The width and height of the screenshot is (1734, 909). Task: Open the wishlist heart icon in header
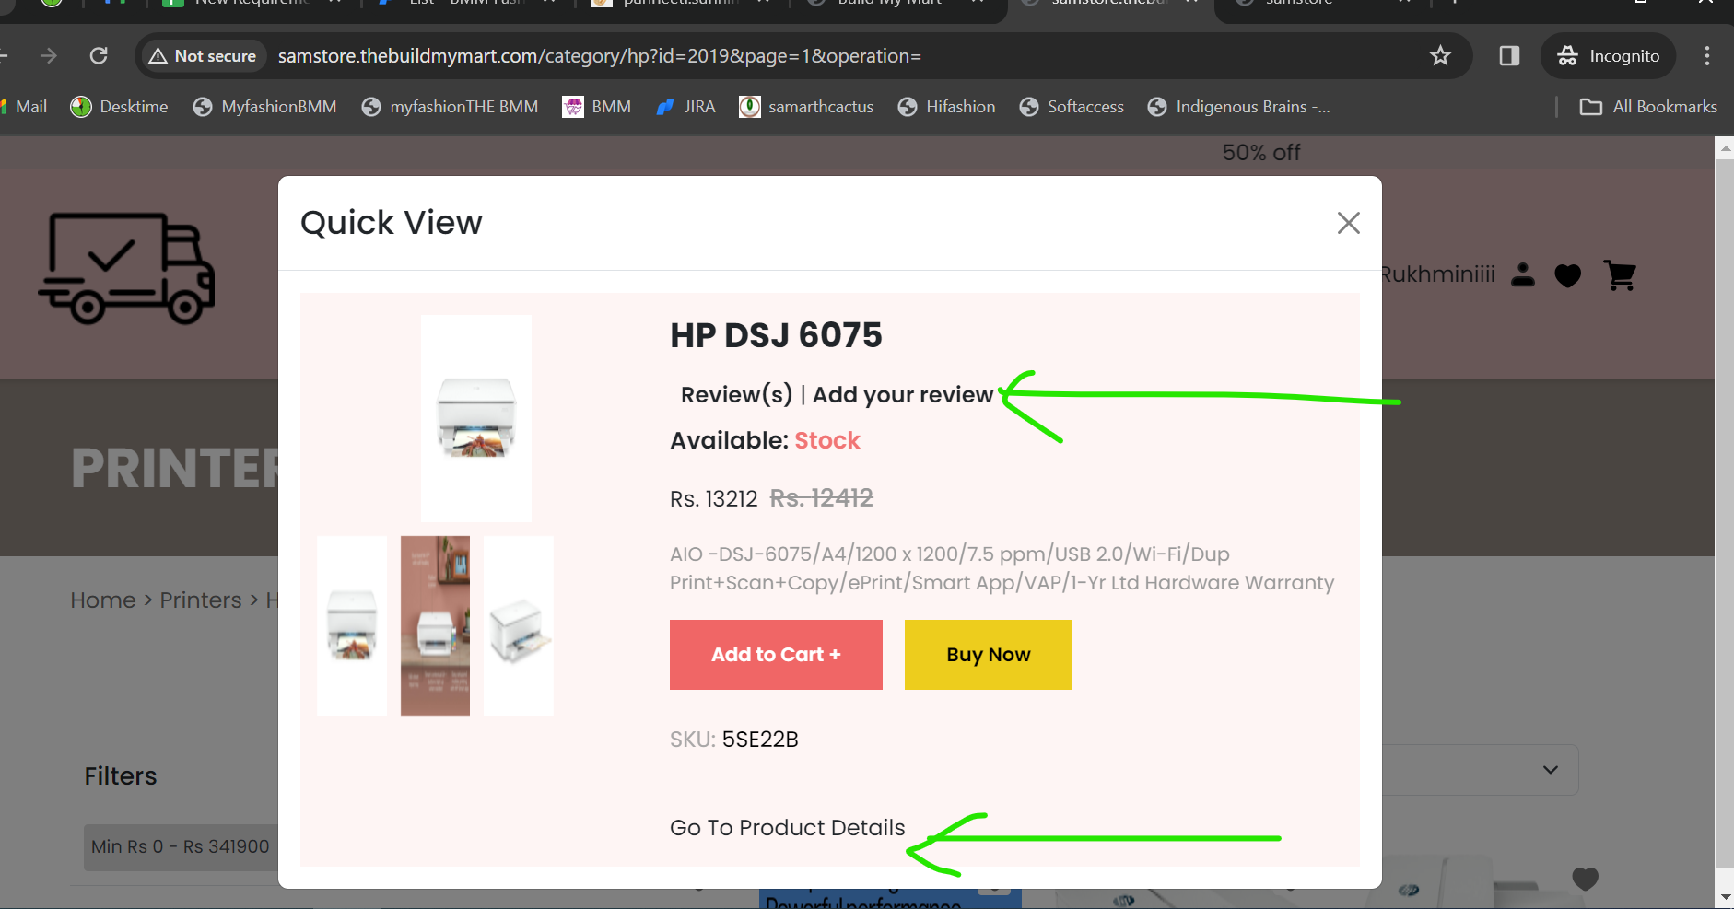tap(1568, 274)
